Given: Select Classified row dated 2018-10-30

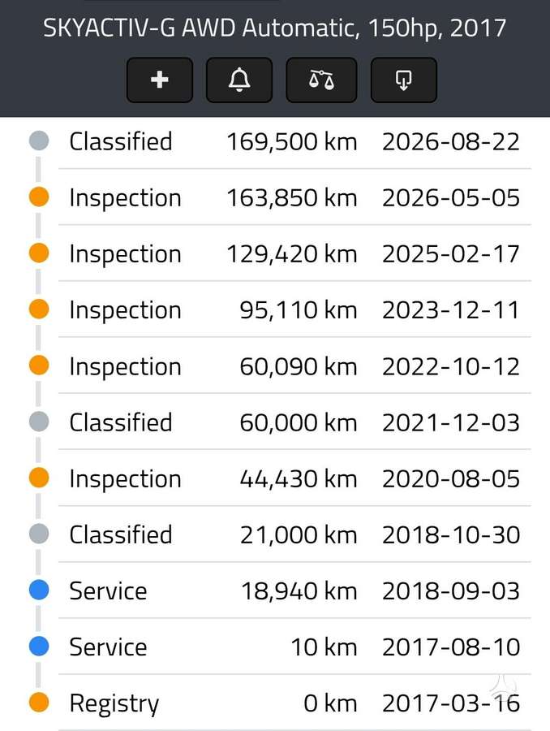Looking at the screenshot, I should pyautogui.click(x=294, y=534).
